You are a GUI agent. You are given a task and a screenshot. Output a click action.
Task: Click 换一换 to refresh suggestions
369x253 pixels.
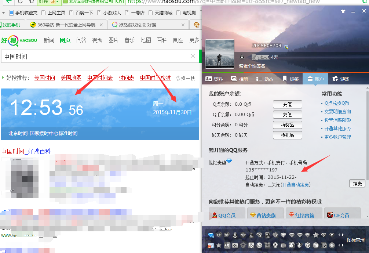click(x=186, y=78)
